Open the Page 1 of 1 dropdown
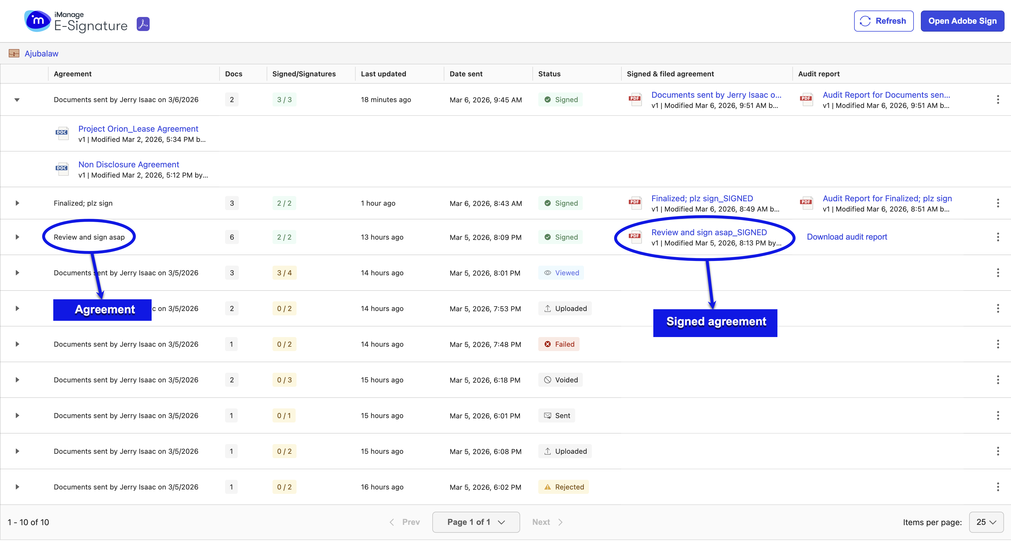Screen dimensions: 1011x543 (x=476, y=522)
